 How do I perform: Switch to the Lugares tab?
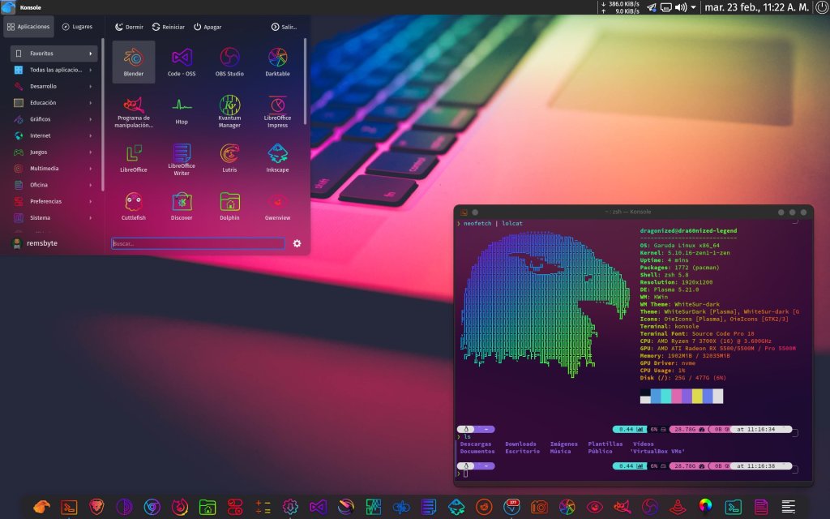pos(77,27)
